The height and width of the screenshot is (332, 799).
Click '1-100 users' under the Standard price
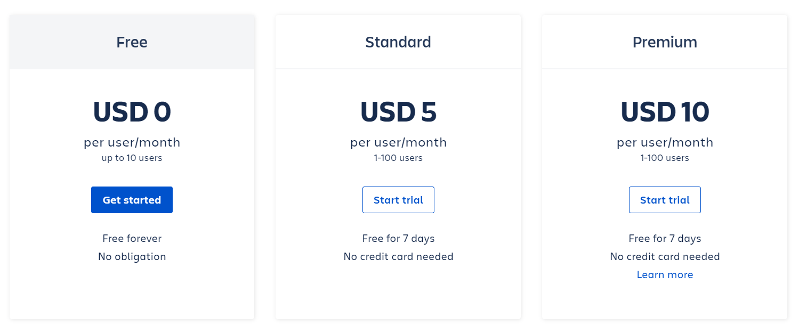[x=398, y=158]
